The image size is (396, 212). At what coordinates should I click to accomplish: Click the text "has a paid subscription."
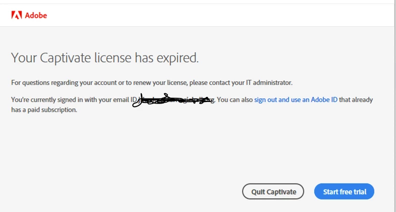tap(44, 110)
